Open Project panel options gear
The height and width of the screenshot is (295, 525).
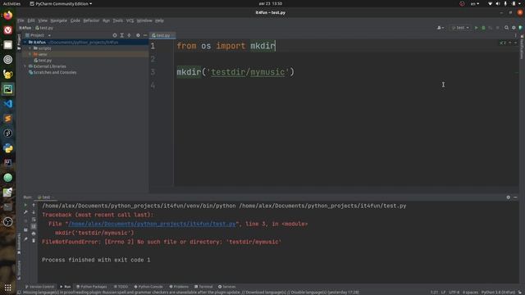pyautogui.click(x=138, y=35)
